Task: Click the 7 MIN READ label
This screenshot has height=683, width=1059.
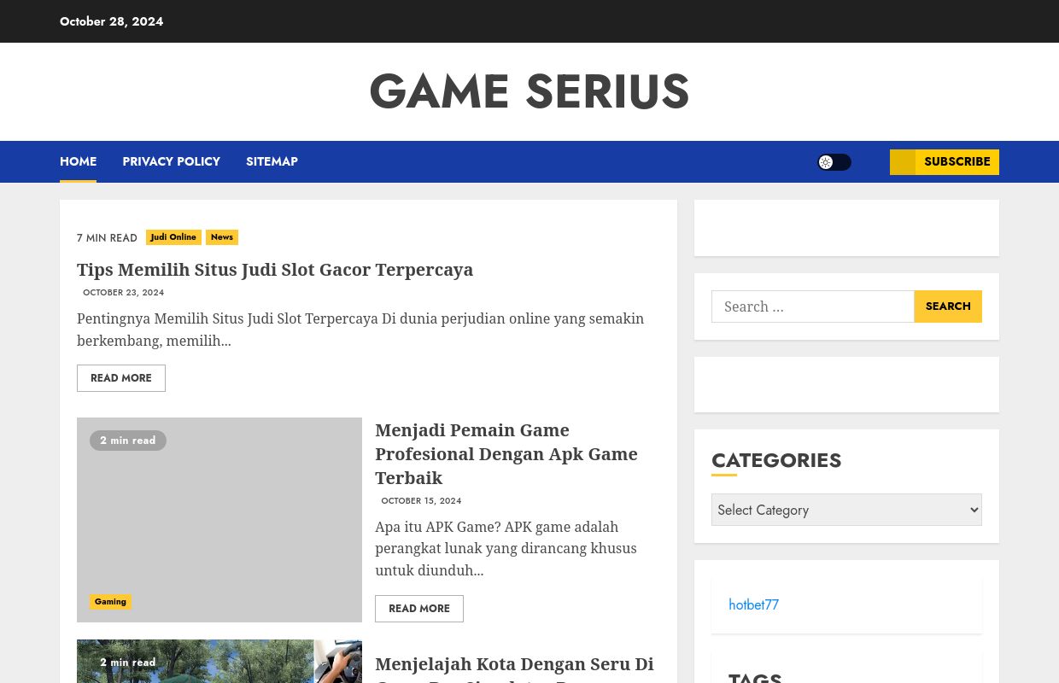Action: click(107, 238)
